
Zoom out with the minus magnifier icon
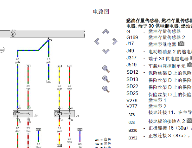coord(106,89)
